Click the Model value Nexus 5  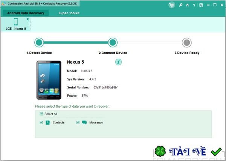tap(87, 71)
